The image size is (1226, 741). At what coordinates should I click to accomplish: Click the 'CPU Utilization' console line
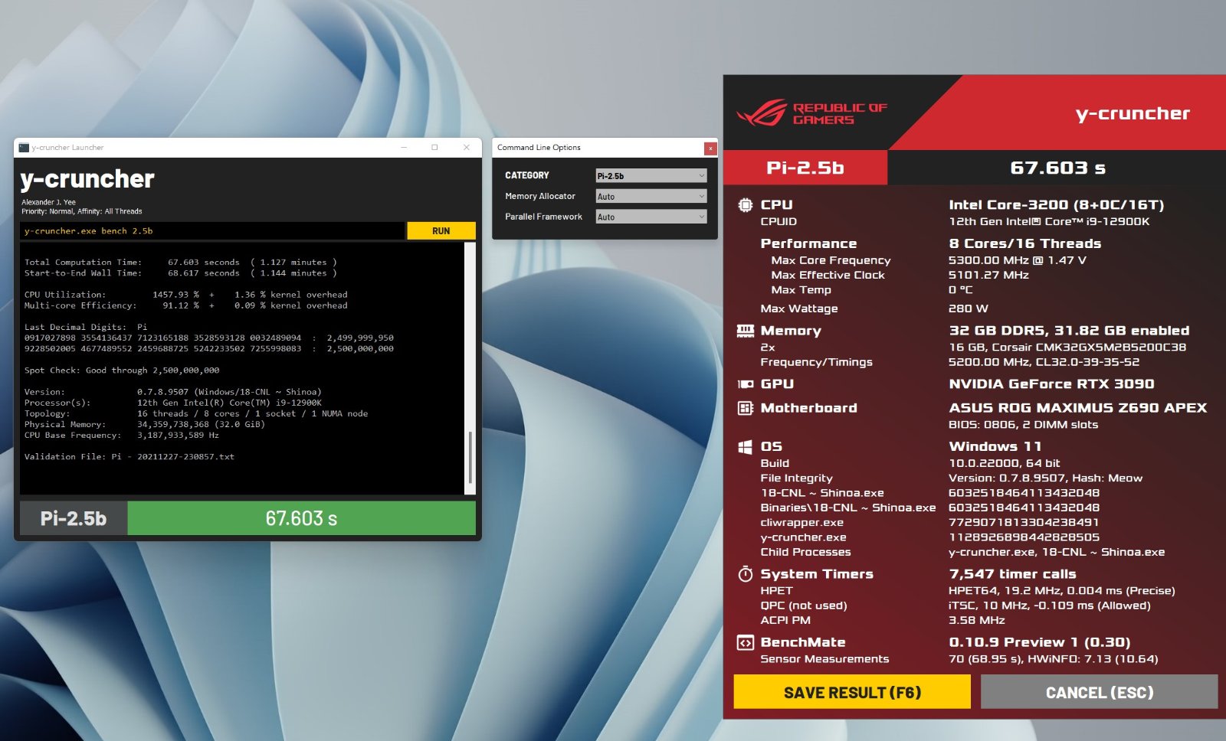pos(186,294)
